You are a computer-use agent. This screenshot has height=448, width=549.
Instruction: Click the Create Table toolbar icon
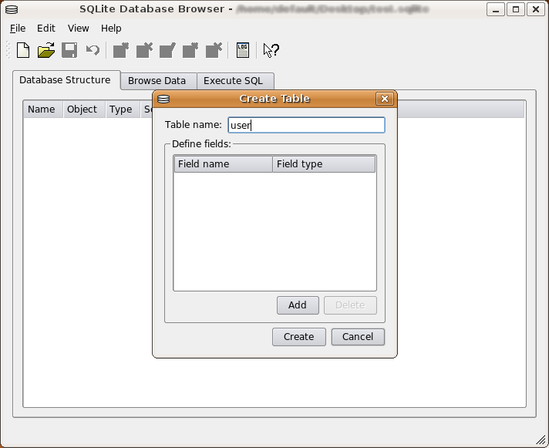[121, 51]
